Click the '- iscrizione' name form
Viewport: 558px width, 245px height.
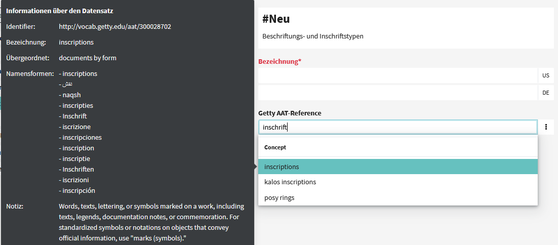(x=75, y=127)
